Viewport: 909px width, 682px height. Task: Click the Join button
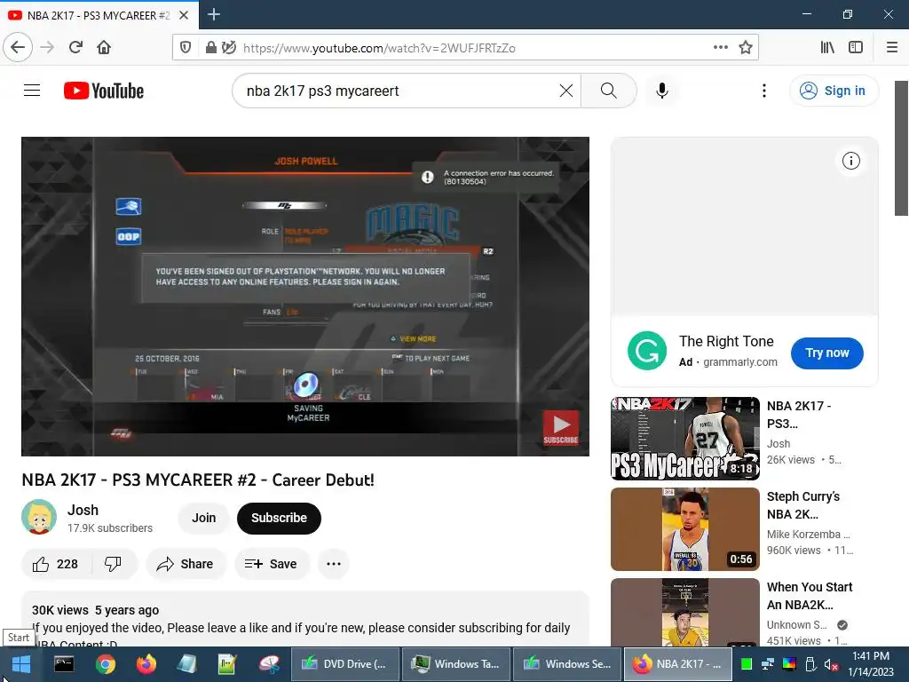tap(203, 518)
